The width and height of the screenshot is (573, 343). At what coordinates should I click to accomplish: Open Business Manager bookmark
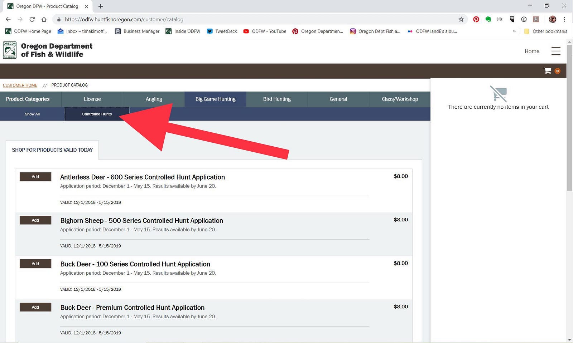137,31
